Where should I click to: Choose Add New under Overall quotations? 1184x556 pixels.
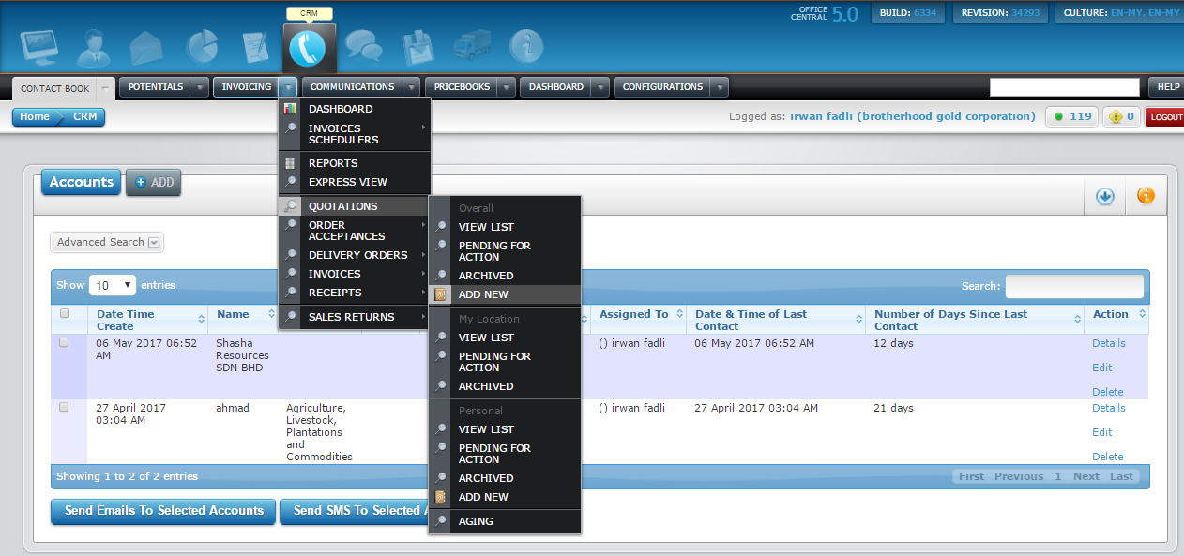[505, 294]
